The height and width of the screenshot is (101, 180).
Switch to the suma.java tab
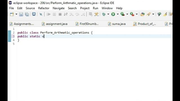(117, 24)
